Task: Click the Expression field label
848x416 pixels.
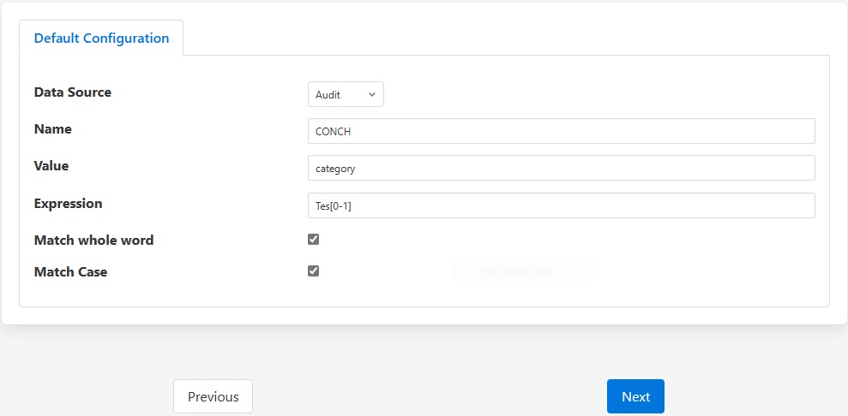Action: 69,204
